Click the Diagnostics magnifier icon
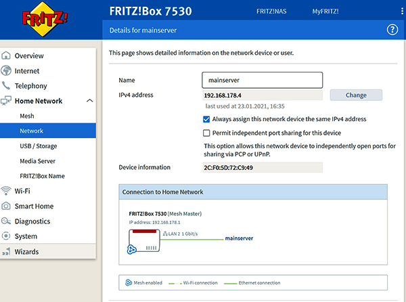Image resolution: width=406 pixels, height=302 pixels. 6,221
